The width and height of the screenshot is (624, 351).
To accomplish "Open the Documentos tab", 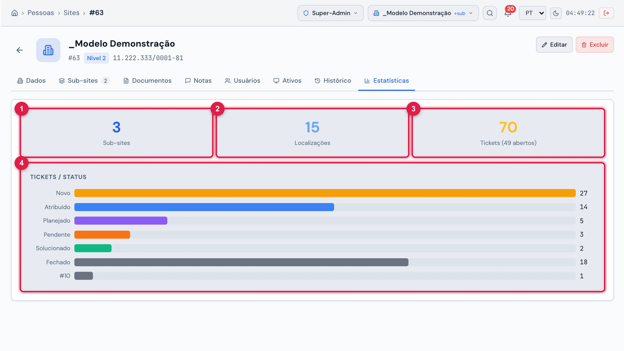I will tap(147, 81).
